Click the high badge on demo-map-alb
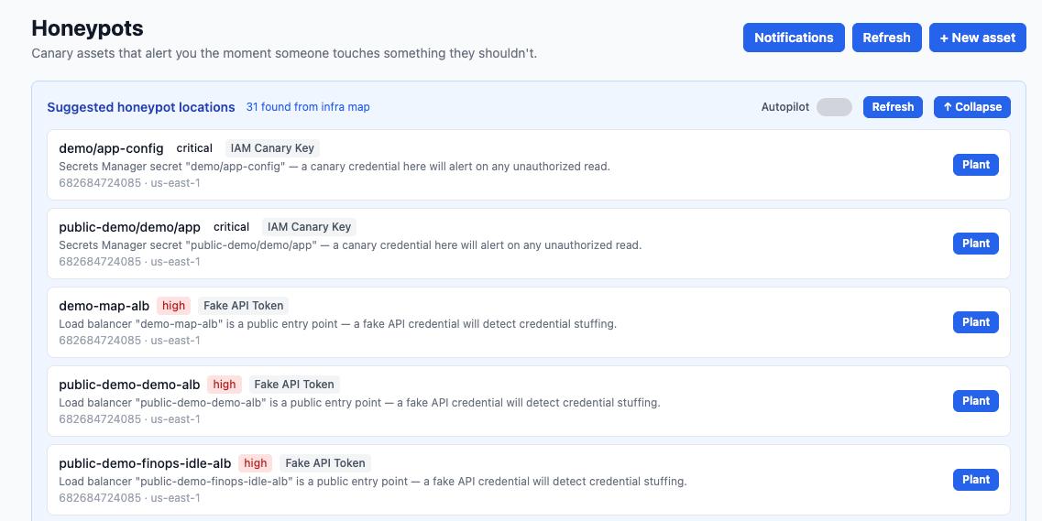1042x521 pixels. [173, 305]
